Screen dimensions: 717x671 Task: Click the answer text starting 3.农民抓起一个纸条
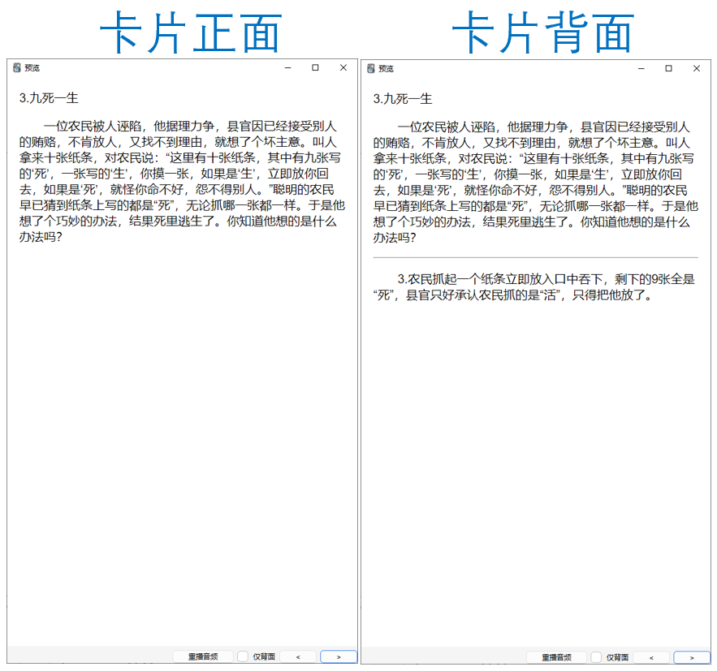point(533,287)
